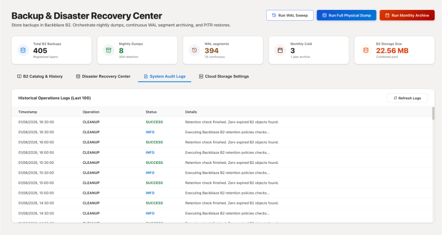Click the calendar icon in Run Monthly Archive

387,15
